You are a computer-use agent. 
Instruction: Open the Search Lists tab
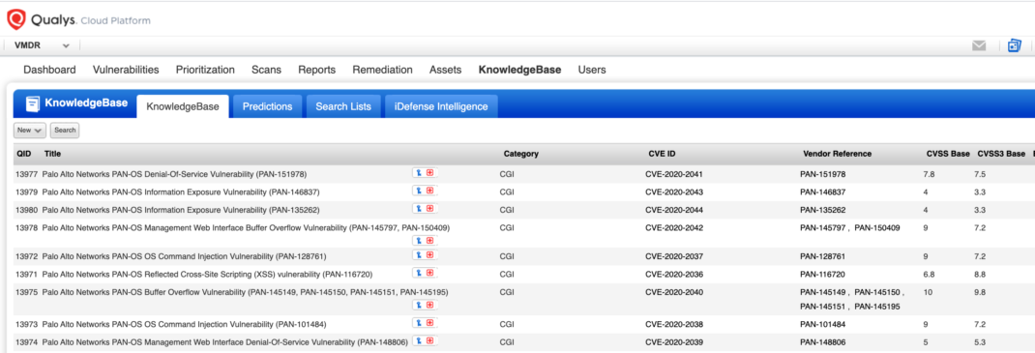(343, 106)
